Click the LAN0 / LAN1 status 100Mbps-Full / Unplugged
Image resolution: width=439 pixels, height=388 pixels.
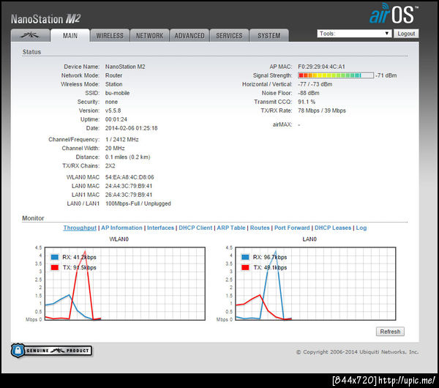point(138,204)
